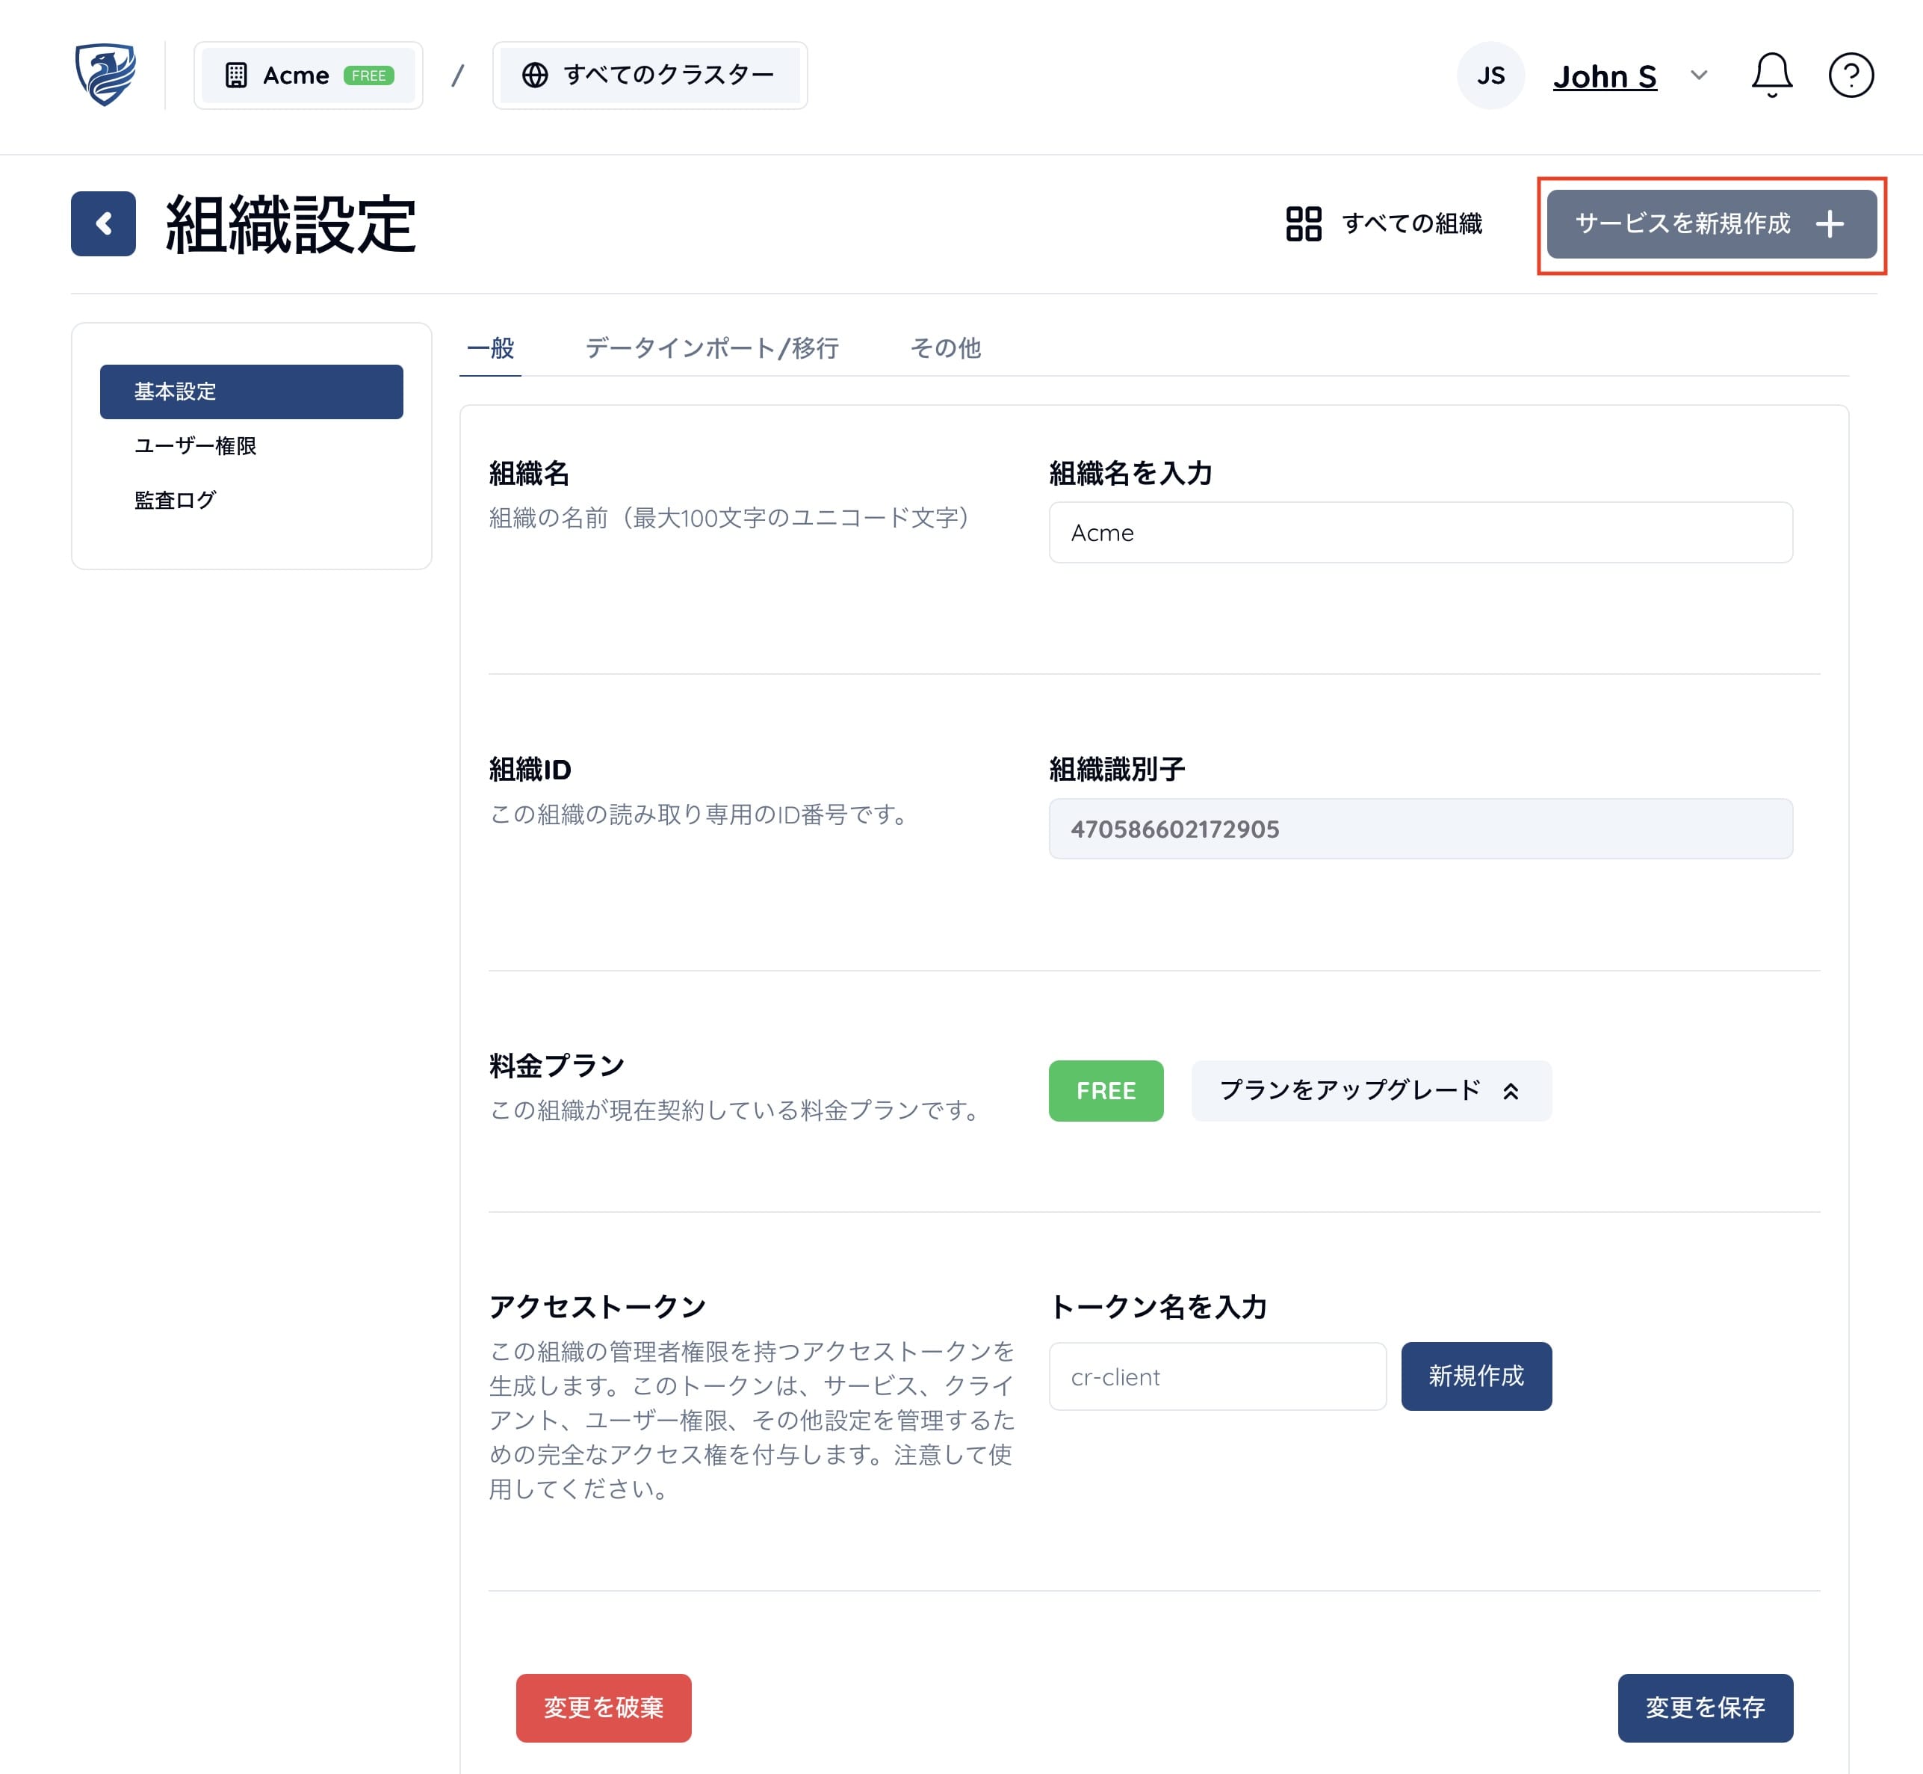1923x1774 pixels.
Task: Click the shield logo in header
Action: pos(105,75)
